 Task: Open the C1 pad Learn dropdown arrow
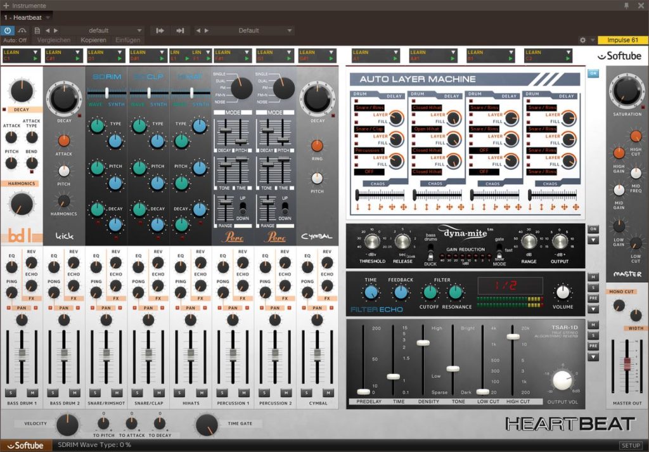[35, 52]
